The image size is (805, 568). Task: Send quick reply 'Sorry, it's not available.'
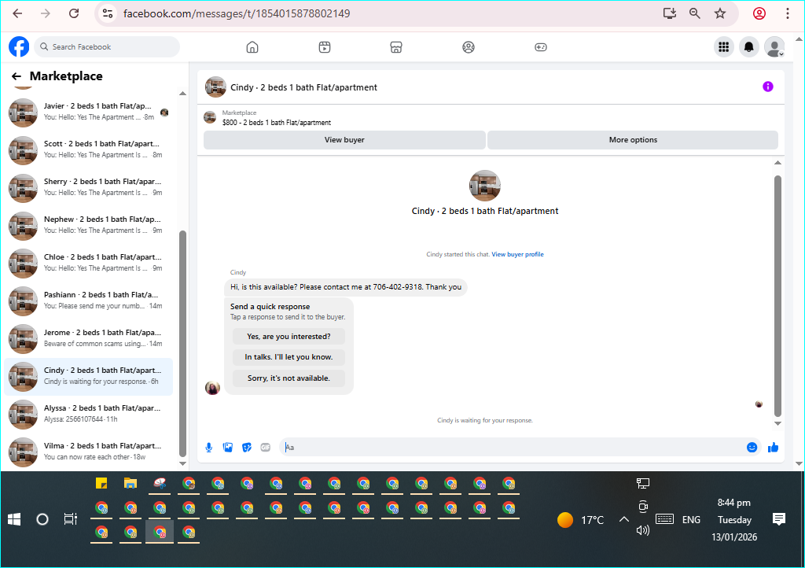click(x=289, y=378)
